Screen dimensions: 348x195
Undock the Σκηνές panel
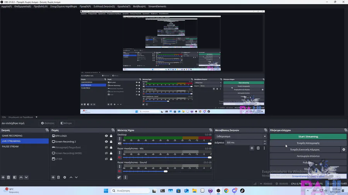[x=47, y=130]
